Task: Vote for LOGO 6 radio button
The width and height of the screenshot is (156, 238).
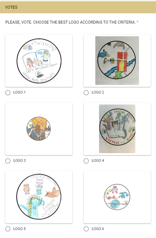Action: 86,229
